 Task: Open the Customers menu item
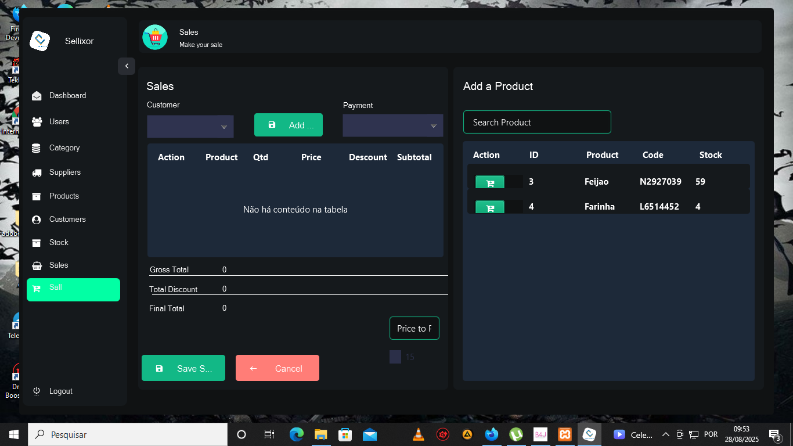(67, 220)
